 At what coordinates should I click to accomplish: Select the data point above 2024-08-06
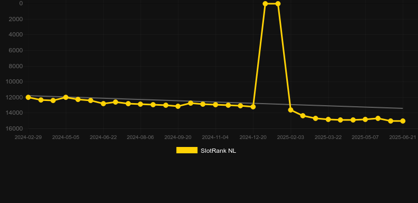tap(141, 104)
